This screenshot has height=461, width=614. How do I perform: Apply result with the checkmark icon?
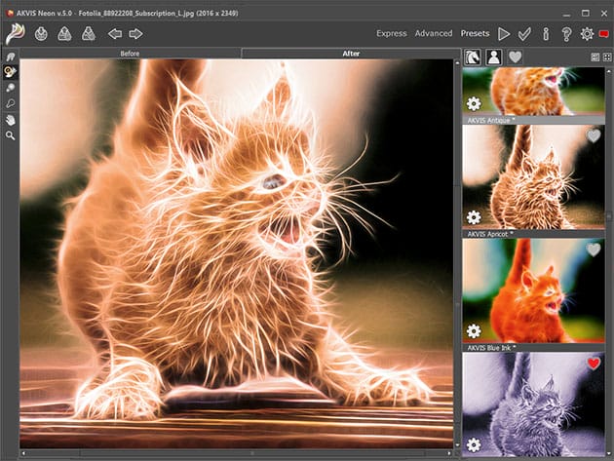point(524,33)
